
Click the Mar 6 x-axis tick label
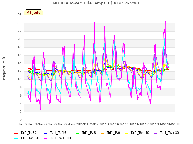134,124
